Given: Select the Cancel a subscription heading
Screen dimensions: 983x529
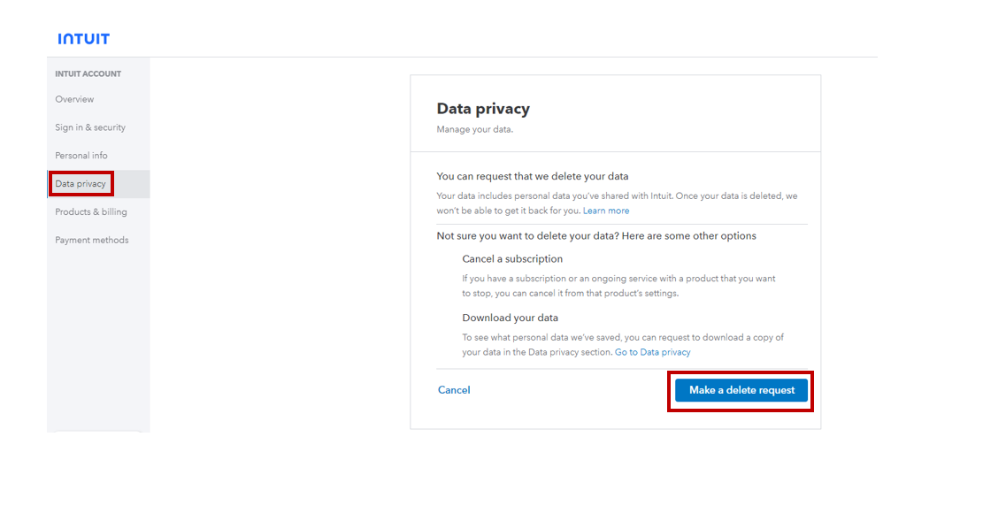Looking at the screenshot, I should (x=512, y=259).
